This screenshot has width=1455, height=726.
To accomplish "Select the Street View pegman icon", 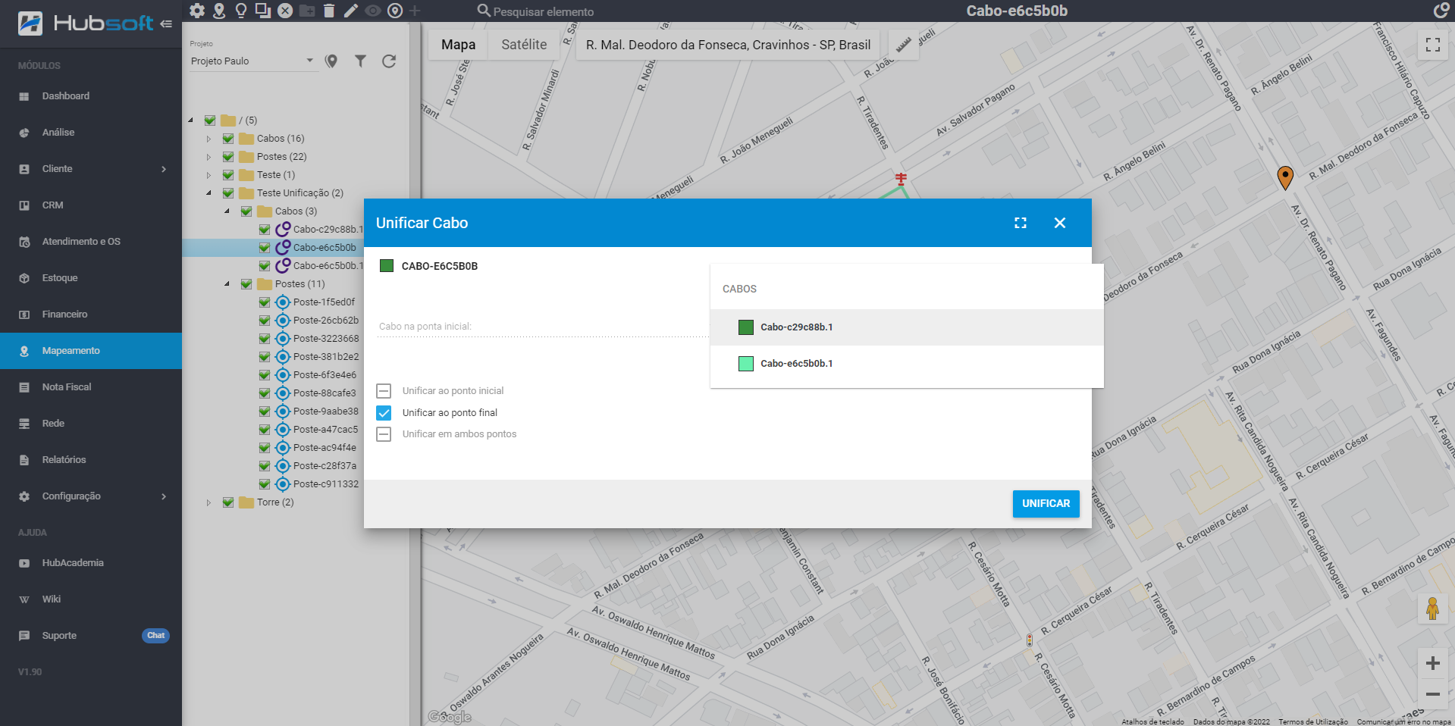I will point(1432,609).
